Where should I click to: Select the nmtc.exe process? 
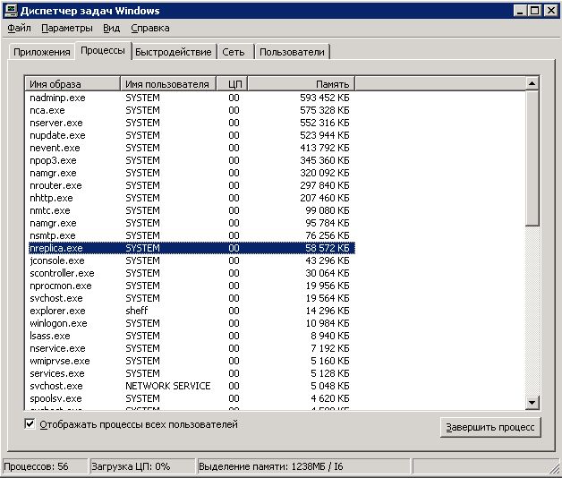click(x=190, y=210)
